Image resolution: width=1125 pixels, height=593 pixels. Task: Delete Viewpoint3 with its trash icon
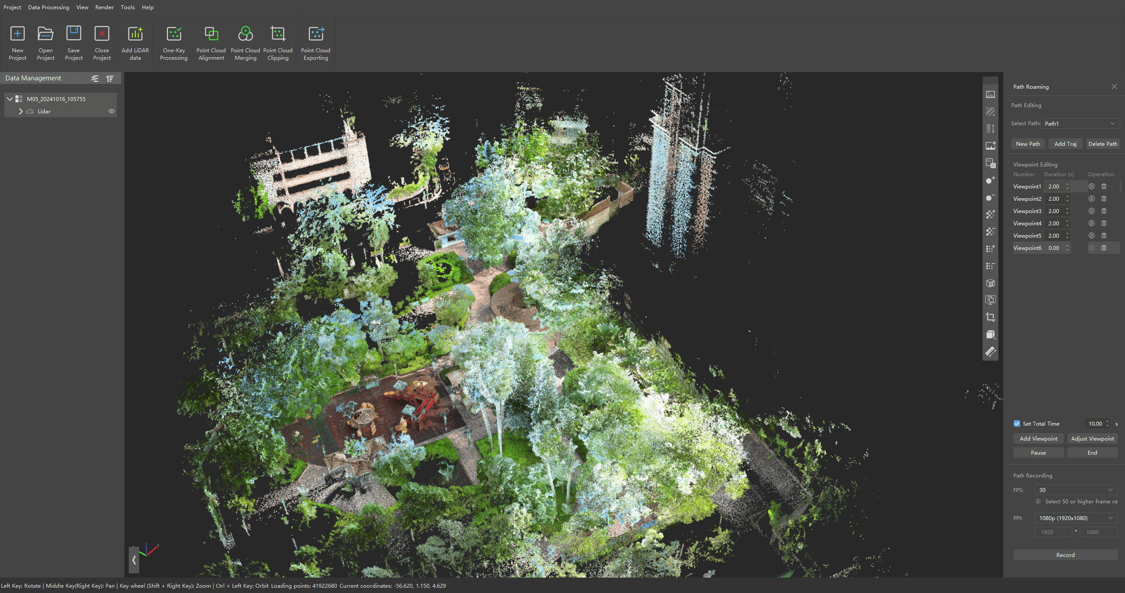click(x=1103, y=211)
